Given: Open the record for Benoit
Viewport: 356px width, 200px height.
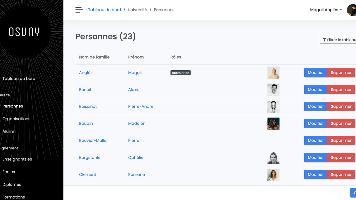Looking at the screenshot, I should 85,89.
